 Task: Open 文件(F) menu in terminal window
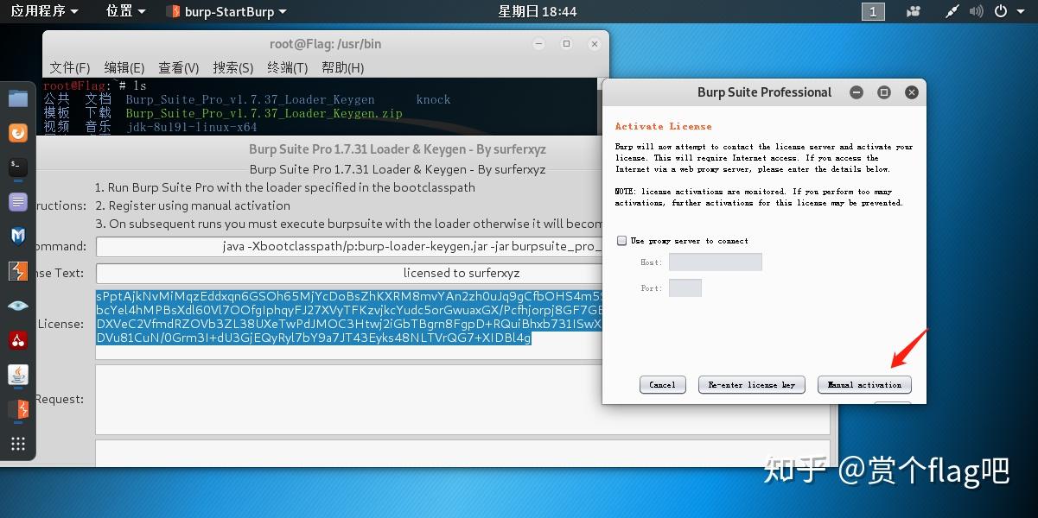70,67
